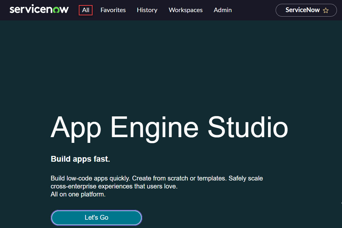The image size is (342, 228).
Task: Click empty header space between Admin and ServiceNow pill
Action: [254, 10]
